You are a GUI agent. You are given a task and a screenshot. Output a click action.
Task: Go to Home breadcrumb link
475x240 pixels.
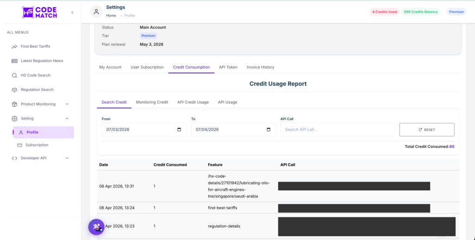111,15
